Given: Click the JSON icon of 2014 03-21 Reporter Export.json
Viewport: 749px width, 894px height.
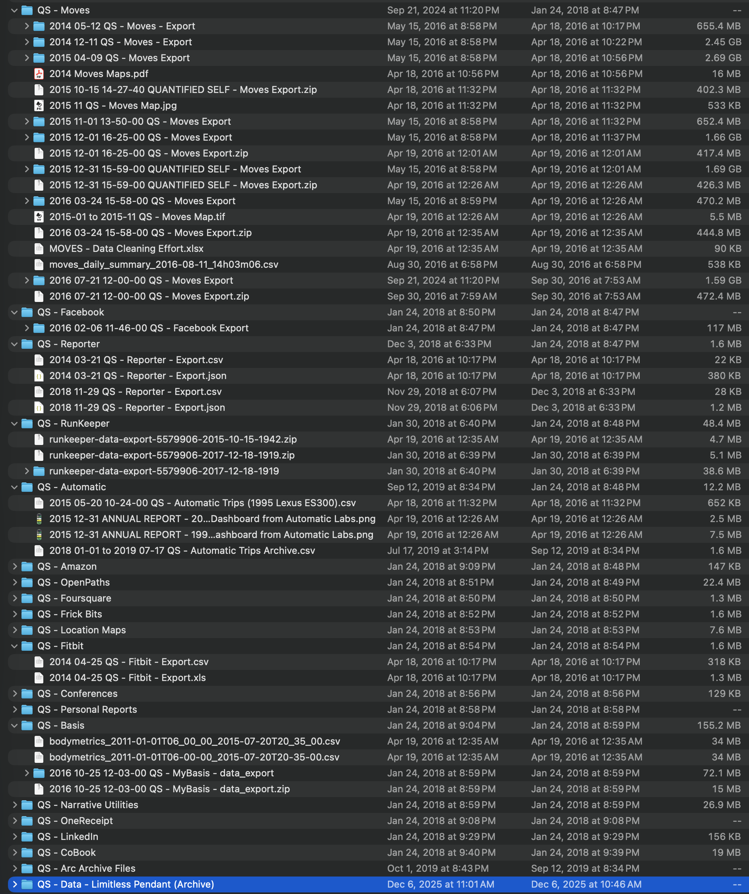Looking at the screenshot, I should tap(39, 375).
